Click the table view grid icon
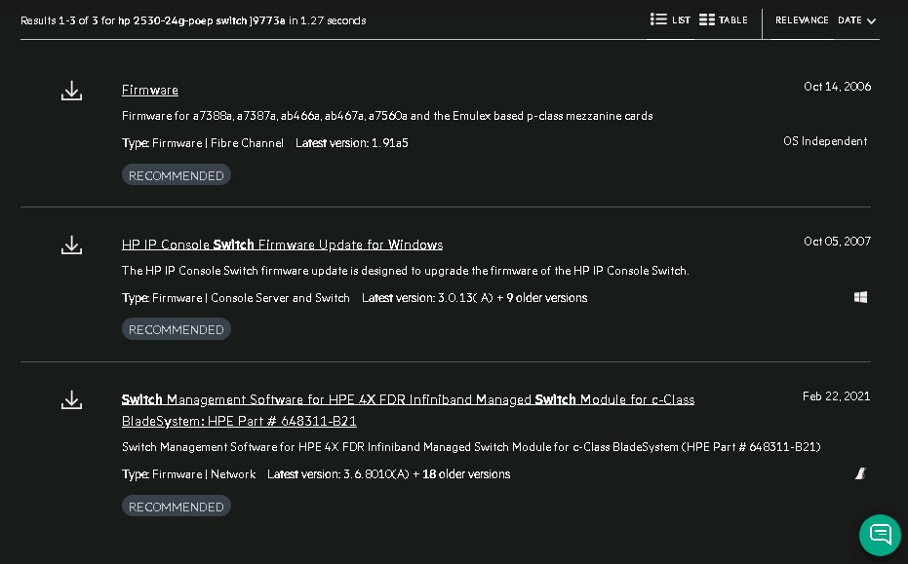 tap(707, 19)
